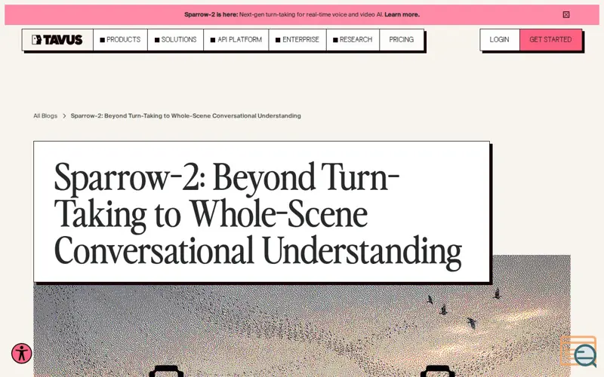Go back to All Blogs breadcrumb
Viewport: 604px width, 377px height.
(x=45, y=116)
